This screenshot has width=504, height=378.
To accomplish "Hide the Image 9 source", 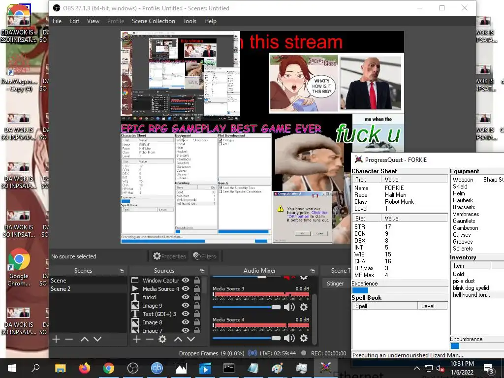I will [186, 305].
